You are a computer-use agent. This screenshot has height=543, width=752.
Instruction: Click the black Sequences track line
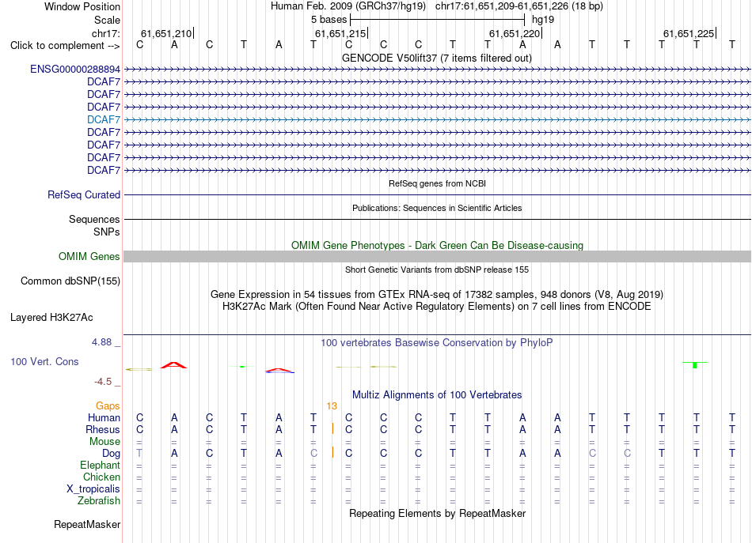tap(437, 219)
